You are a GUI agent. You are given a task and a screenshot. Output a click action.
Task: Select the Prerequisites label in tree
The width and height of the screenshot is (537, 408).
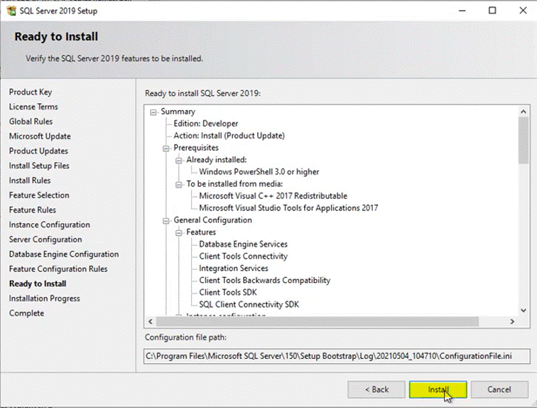tap(196, 148)
